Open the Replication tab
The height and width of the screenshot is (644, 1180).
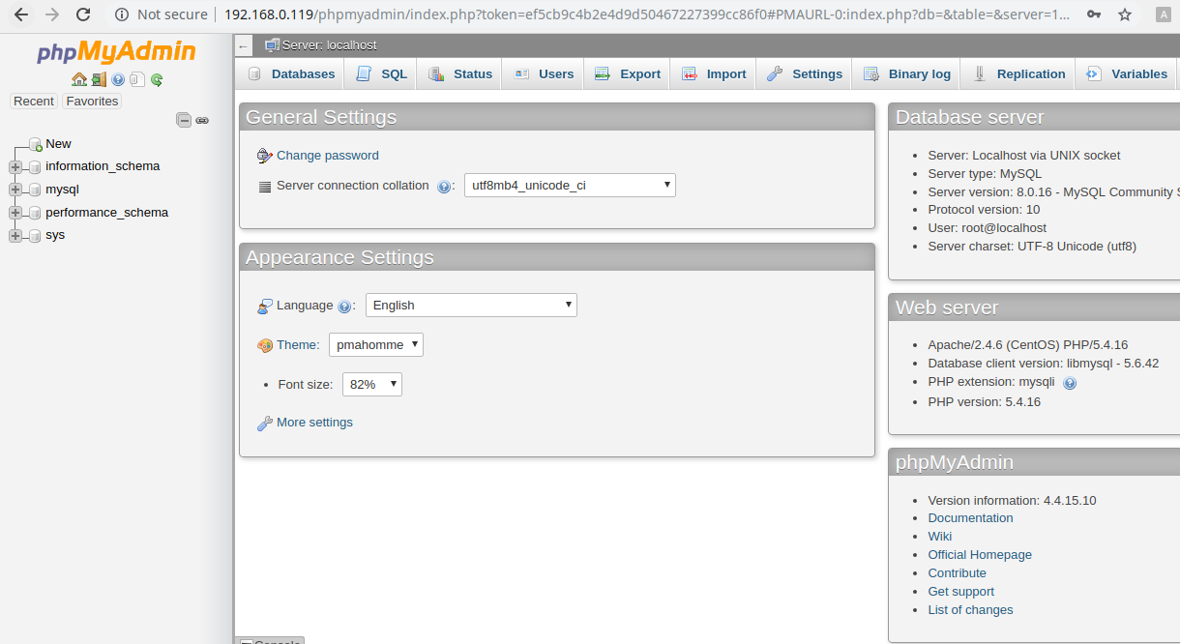[x=1018, y=74]
